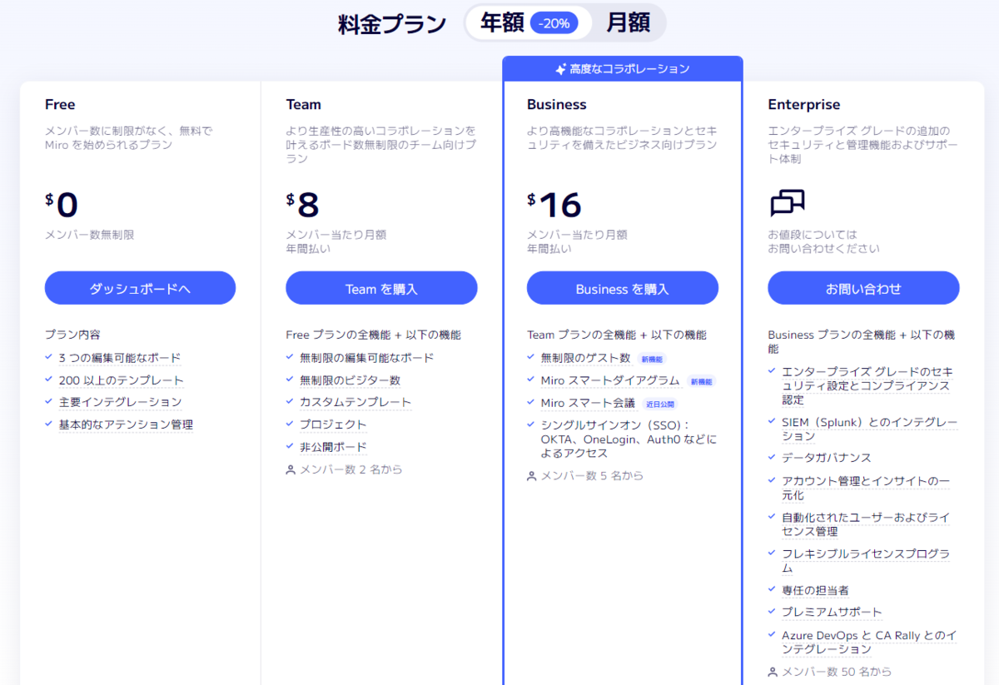Switch billing to 年額 (annual)

click(x=529, y=23)
